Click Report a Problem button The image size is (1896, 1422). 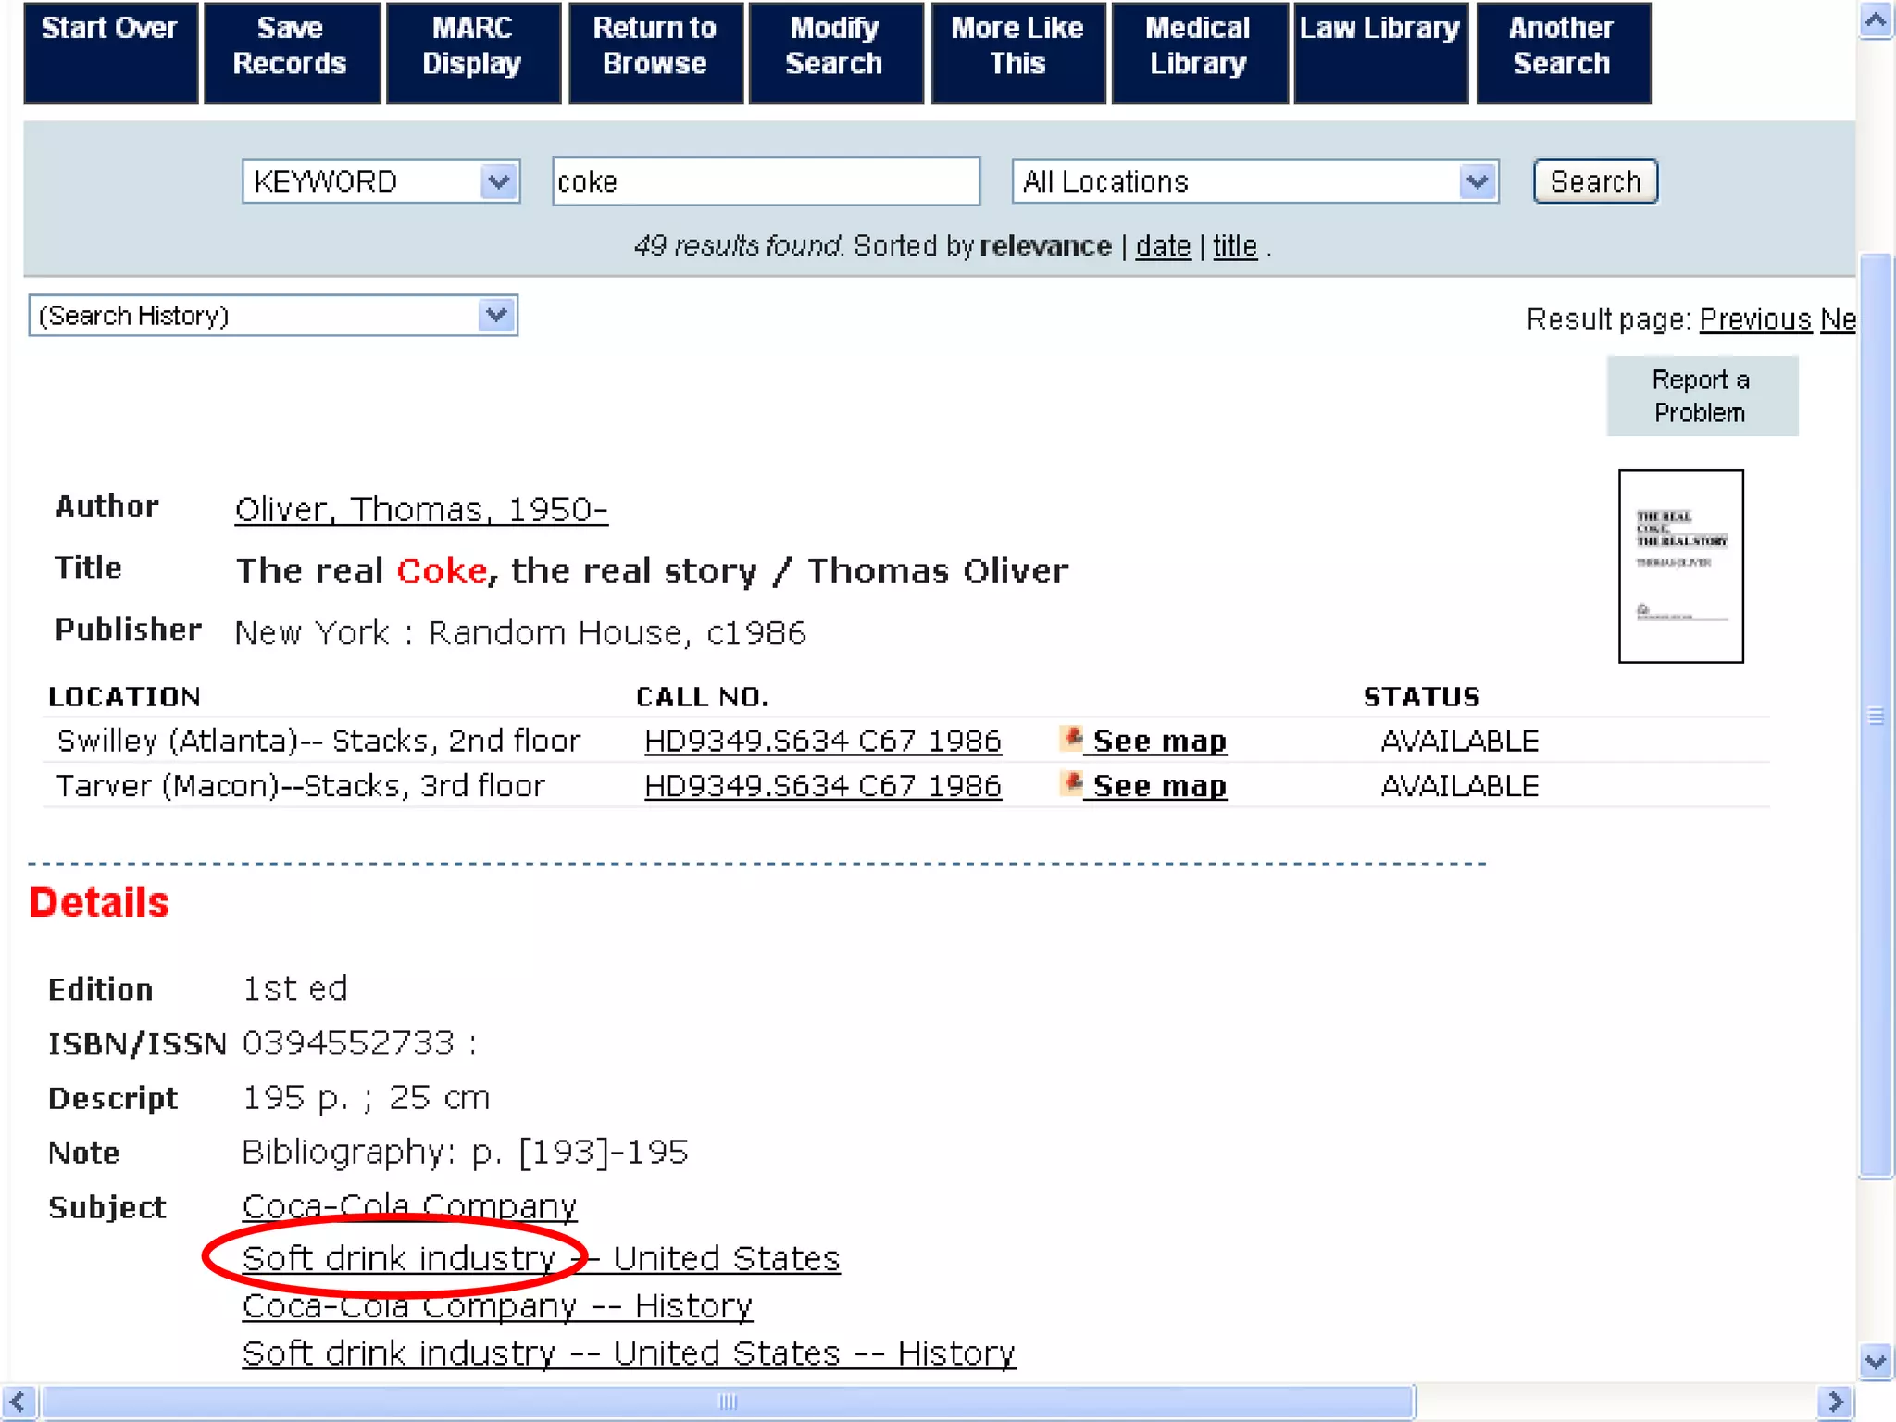coord(1701,395)
